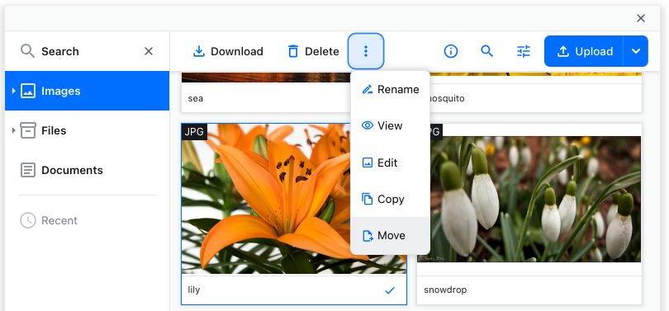Toggle the three-dot more actions button
The image size is (669, 311).
(366, 51)
